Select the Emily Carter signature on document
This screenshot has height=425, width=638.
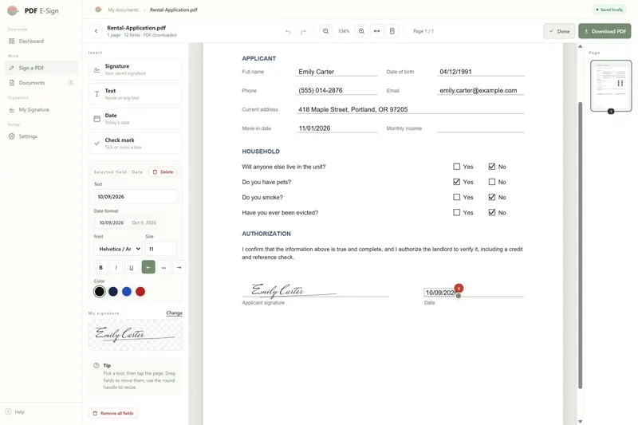[x=293, y=290]
